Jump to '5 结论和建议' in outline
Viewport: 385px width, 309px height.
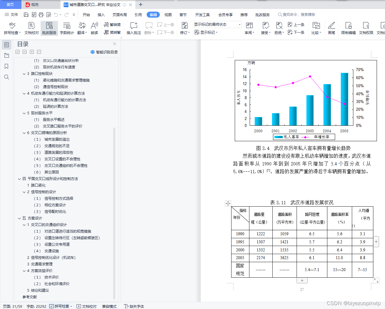(x=38, y=290)
